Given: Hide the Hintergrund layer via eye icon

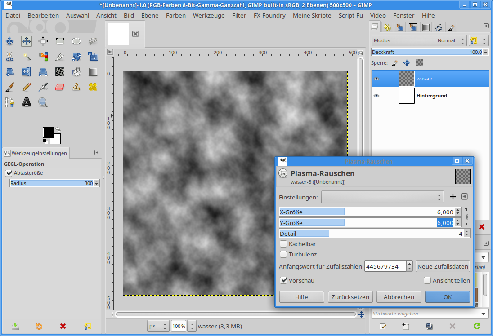Looking at the screenshot, I should tap(376, 96).
